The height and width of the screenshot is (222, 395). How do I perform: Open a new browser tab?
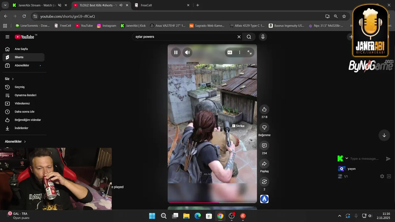[x=197, y=5]
